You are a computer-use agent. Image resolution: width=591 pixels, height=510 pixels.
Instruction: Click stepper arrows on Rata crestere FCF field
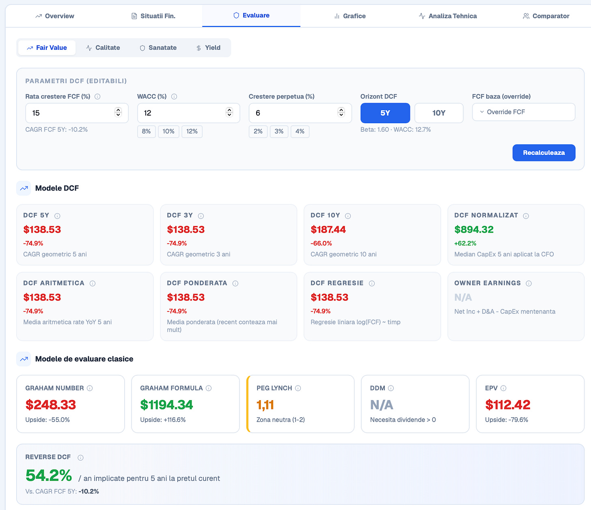(x=118, y=112)
